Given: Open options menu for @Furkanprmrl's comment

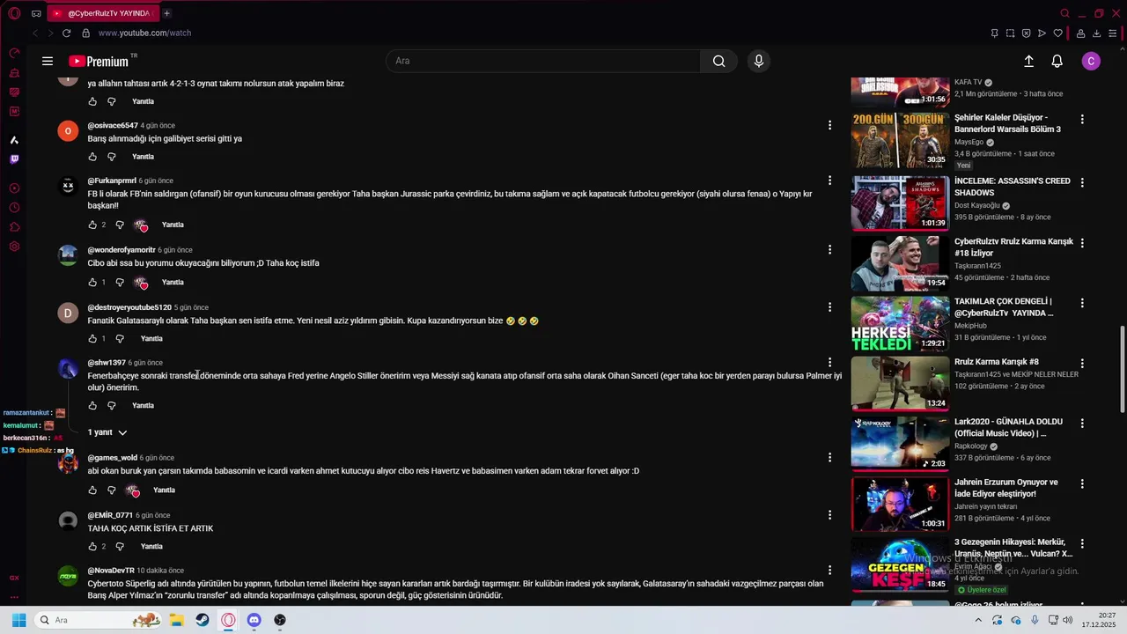Looking at the screenshot, I should point(829,181).
